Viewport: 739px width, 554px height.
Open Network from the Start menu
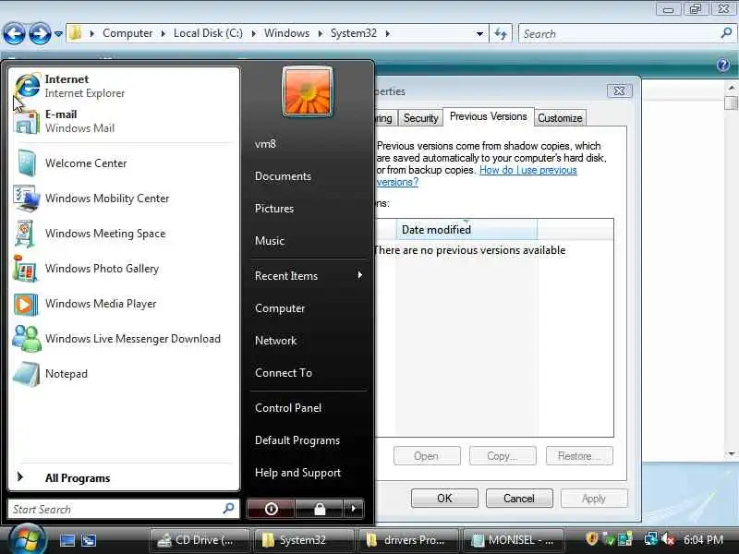275,340
